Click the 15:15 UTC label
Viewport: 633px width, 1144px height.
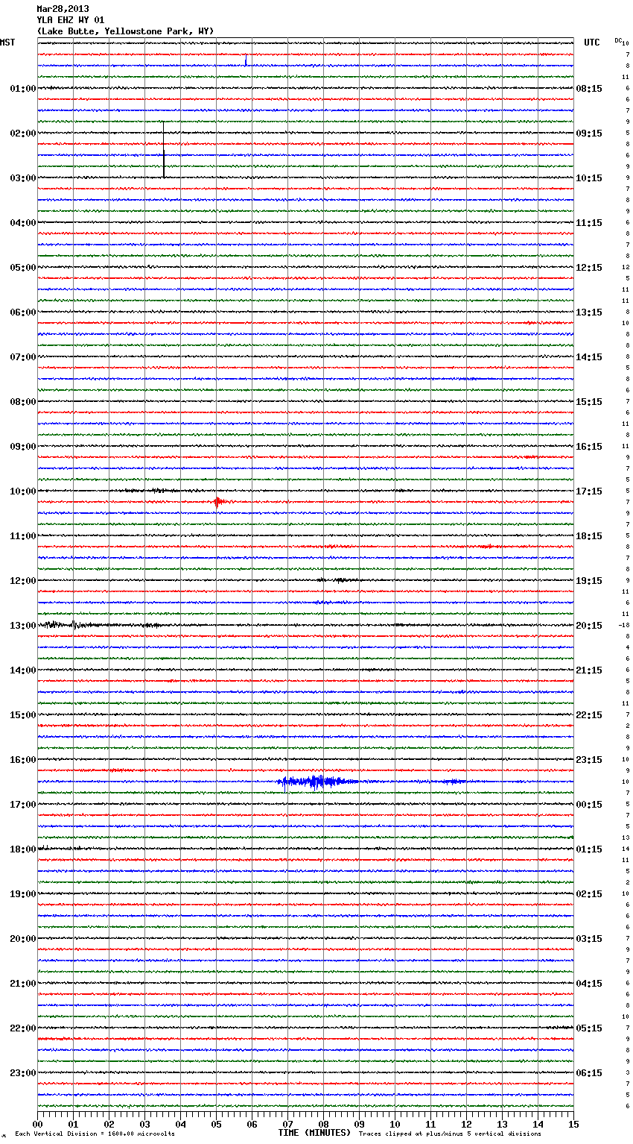pyautogui.click(x=589, y=402)
